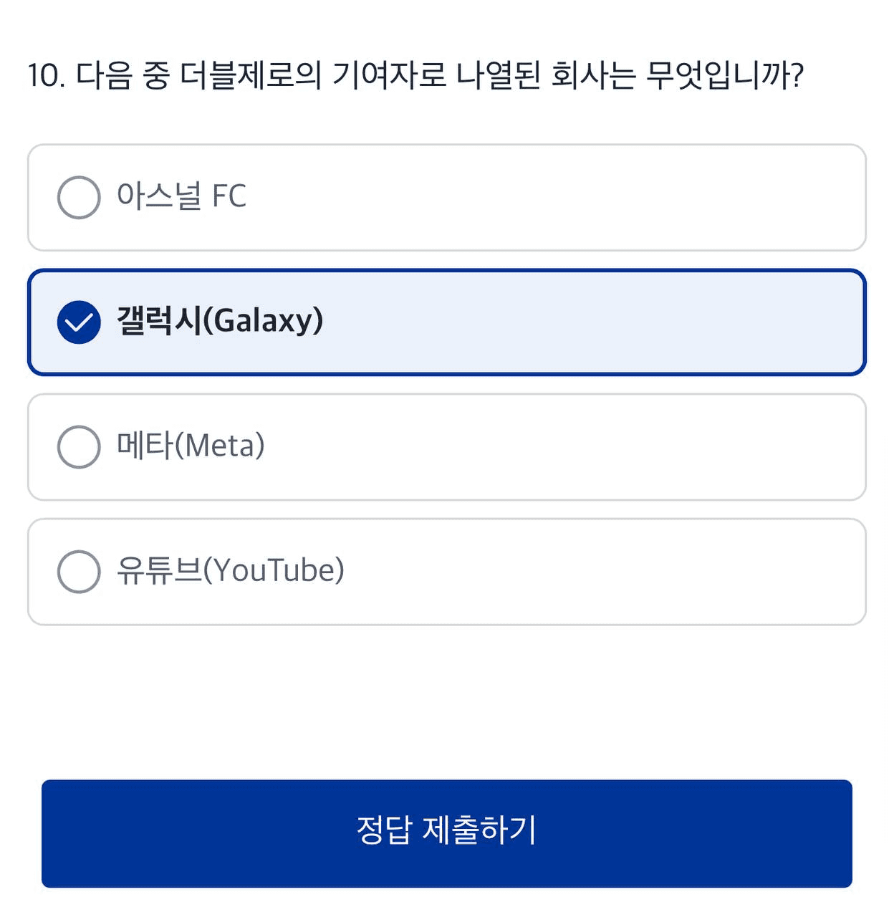Submit the answer with 정답 제출하기 button

pos(446,833)
